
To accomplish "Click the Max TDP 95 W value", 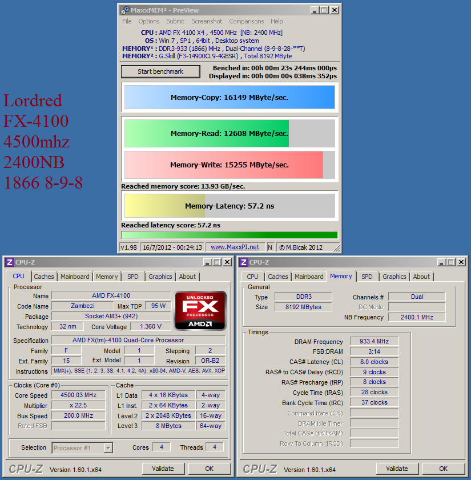I will (158, 306).
